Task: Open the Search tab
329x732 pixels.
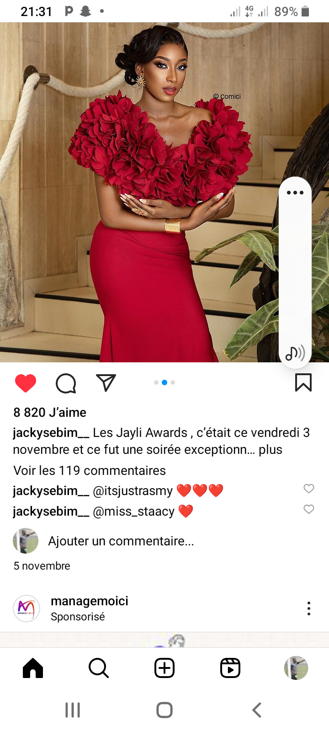Action: [x=99, y=668]
